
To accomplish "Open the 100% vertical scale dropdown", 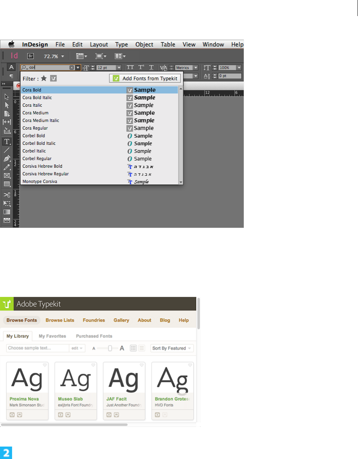I will tap(239, 68).
